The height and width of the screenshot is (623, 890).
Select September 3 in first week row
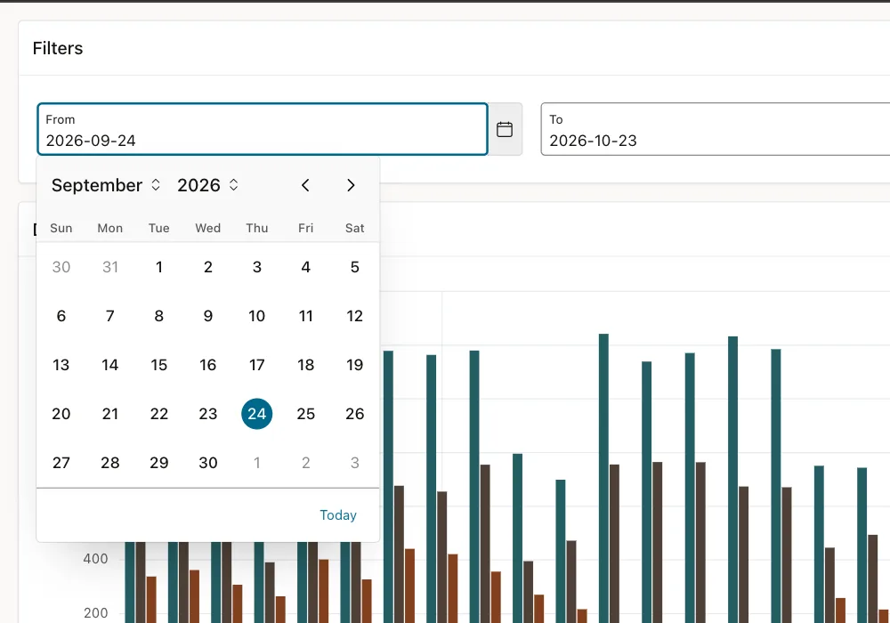pos(256,267)
